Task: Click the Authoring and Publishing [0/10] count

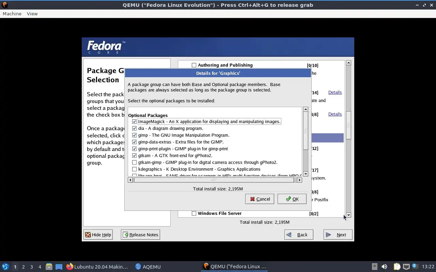Action: coord(312,65)
